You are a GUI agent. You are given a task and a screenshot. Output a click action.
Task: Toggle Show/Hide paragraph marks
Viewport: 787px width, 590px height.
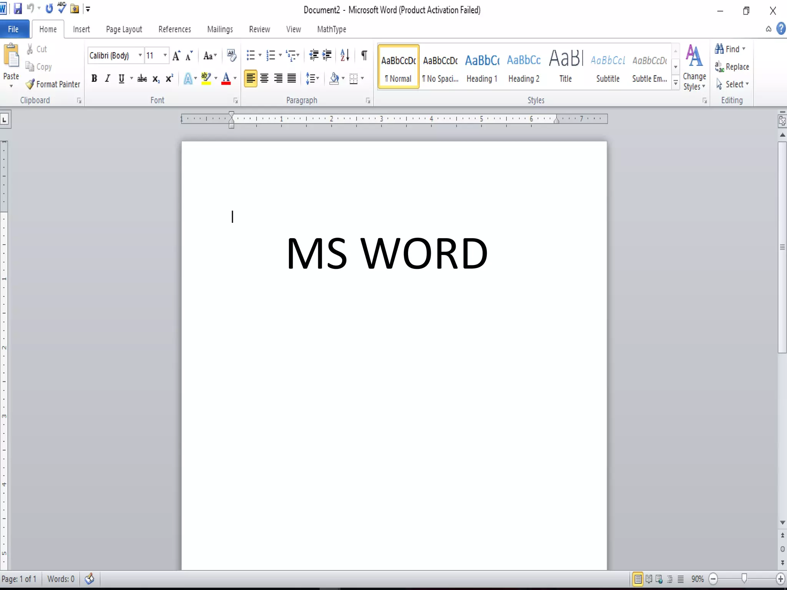tap(364, 56)
